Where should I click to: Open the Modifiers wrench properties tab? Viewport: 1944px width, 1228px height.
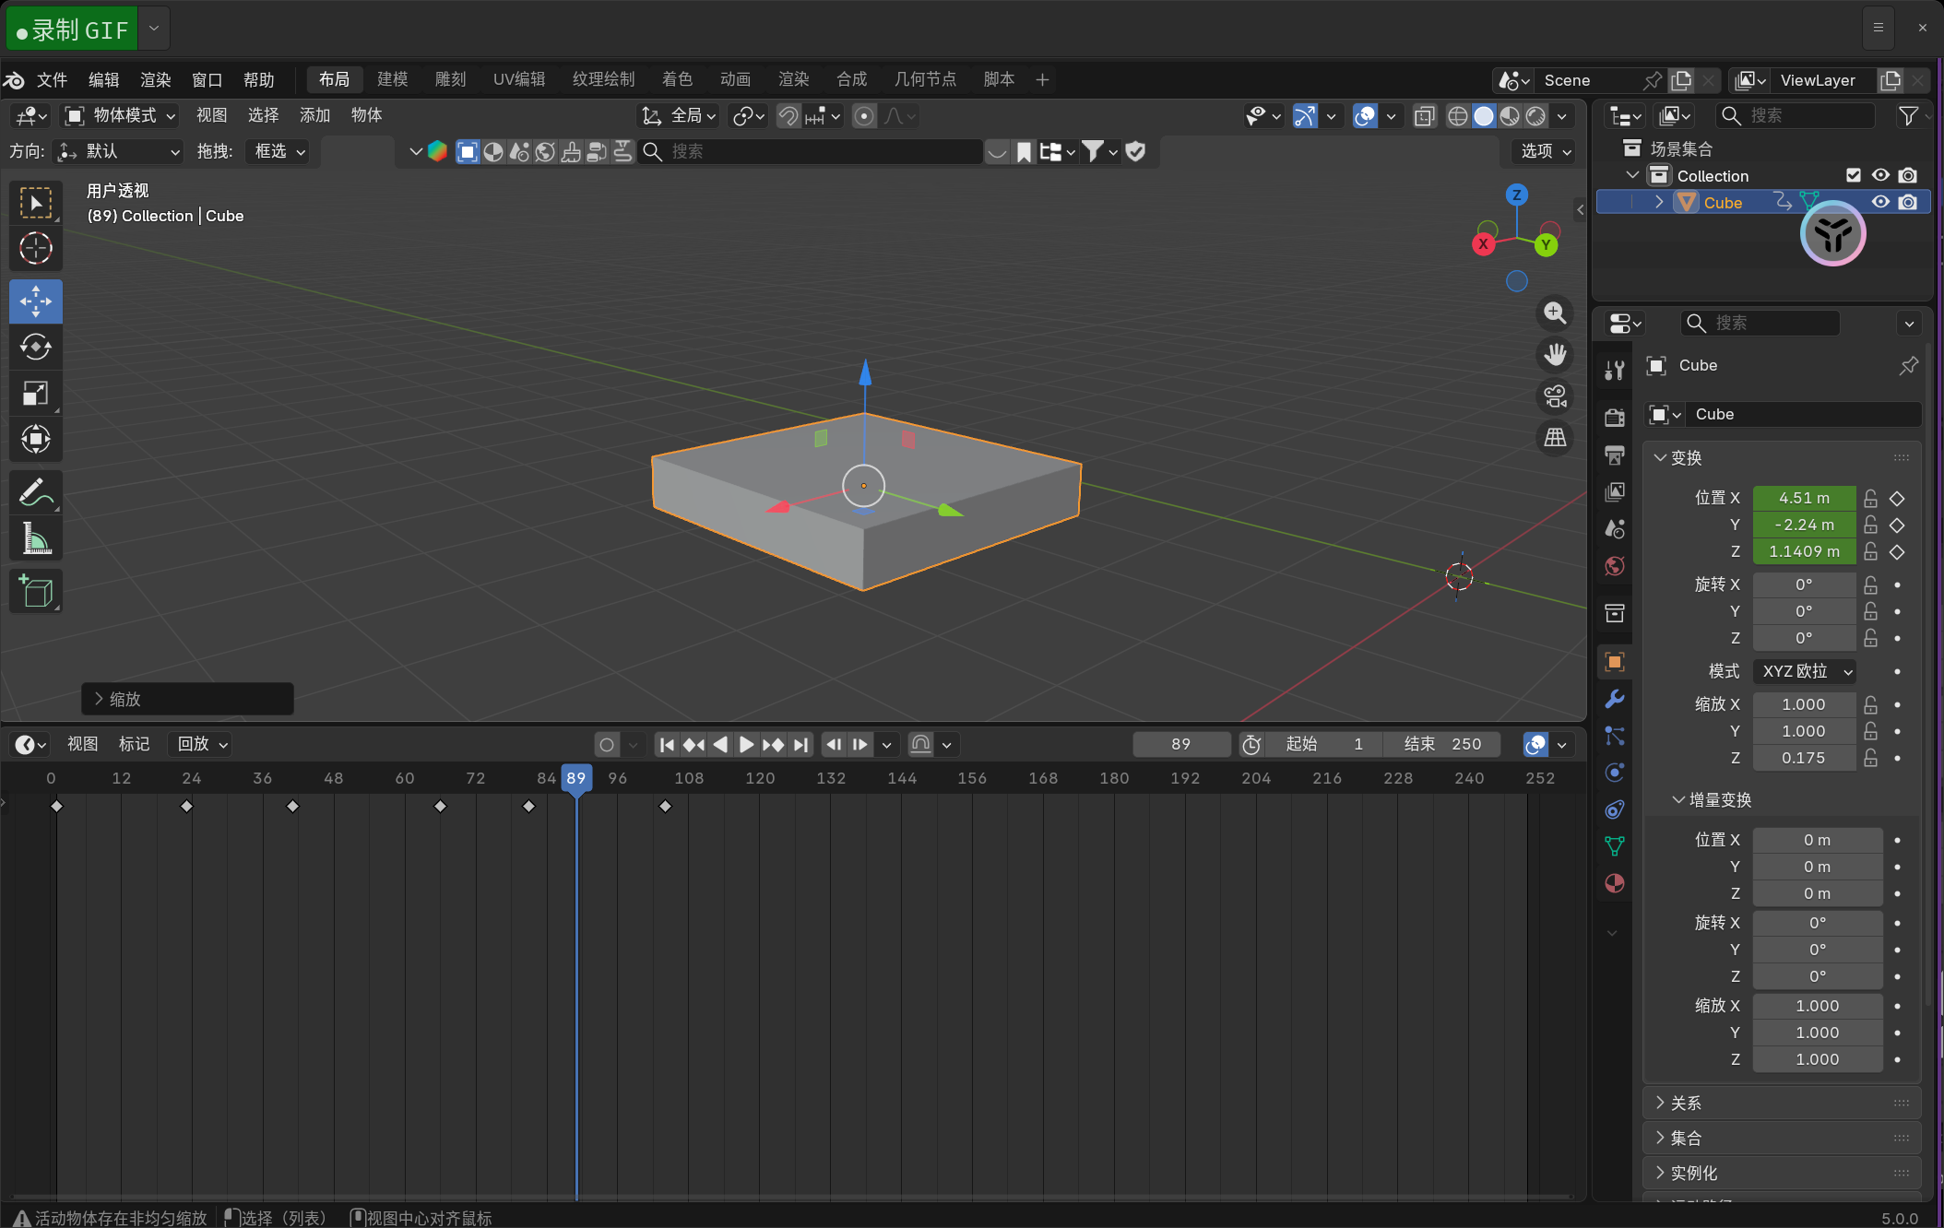tap(1614, 699)
